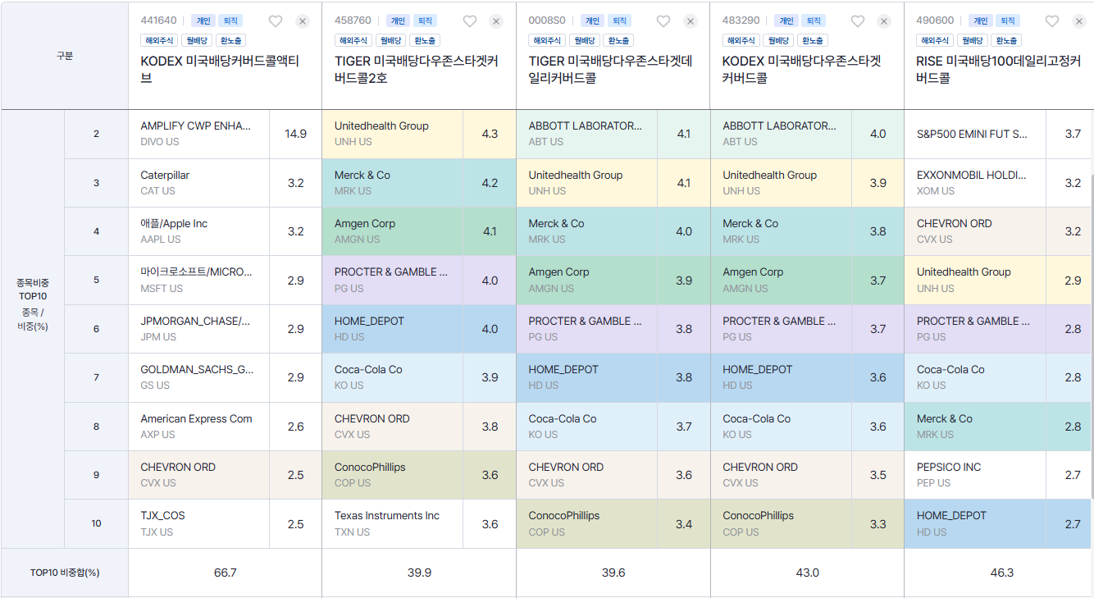Screen dimensions: 1094x598
Task: Click the 퇴직 badge next to code 441640
Action: [x=230, y=21]
